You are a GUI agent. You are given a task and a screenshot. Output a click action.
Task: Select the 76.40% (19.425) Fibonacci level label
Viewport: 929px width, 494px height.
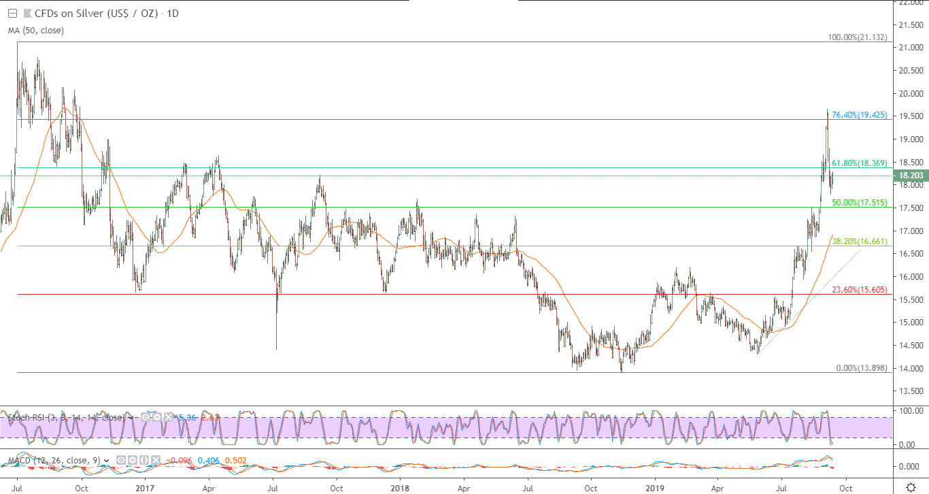pos(859,115)
